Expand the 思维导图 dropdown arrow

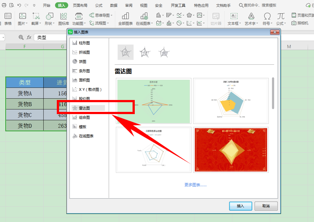coord(111,15)
